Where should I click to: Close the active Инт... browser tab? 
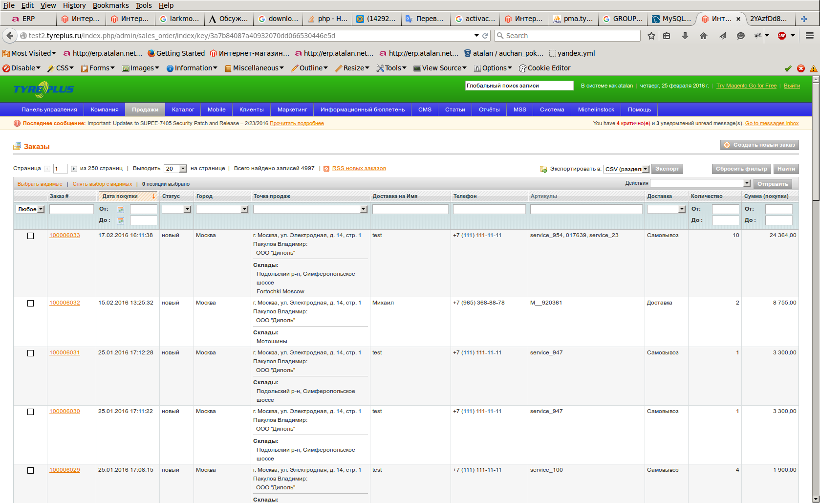point(738,19)
